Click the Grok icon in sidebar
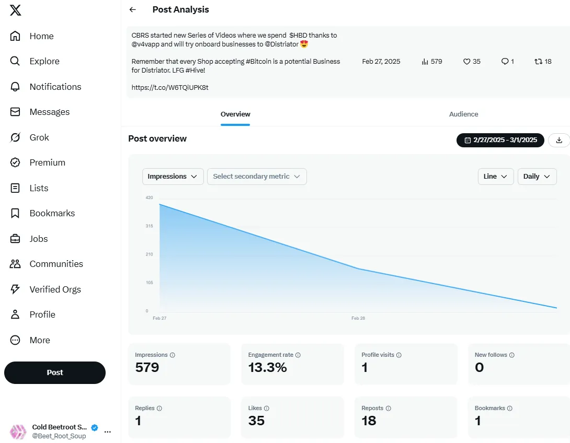Screen dimensions: 570x443 [15, 137]
